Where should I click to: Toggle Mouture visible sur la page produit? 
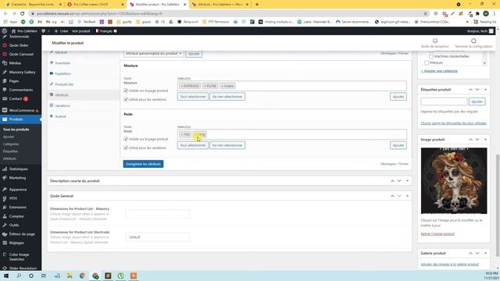126,91
